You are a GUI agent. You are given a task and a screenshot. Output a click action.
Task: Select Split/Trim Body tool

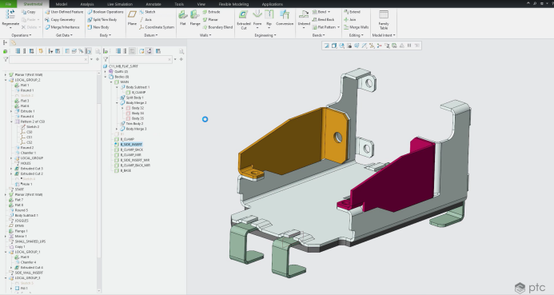102,20
